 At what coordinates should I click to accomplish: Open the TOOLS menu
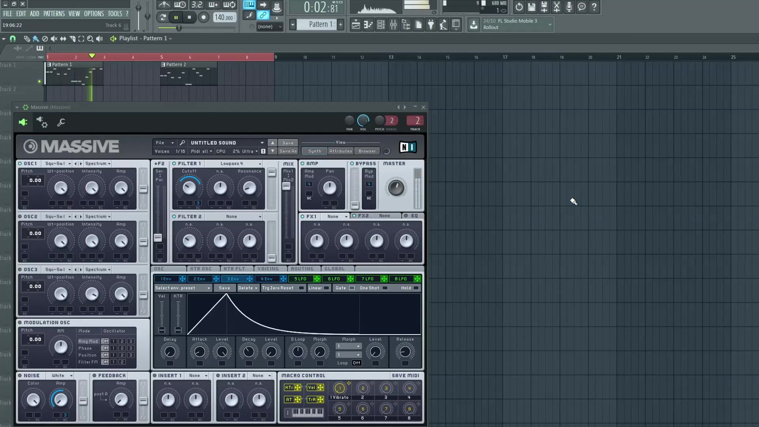coord(115,14)
